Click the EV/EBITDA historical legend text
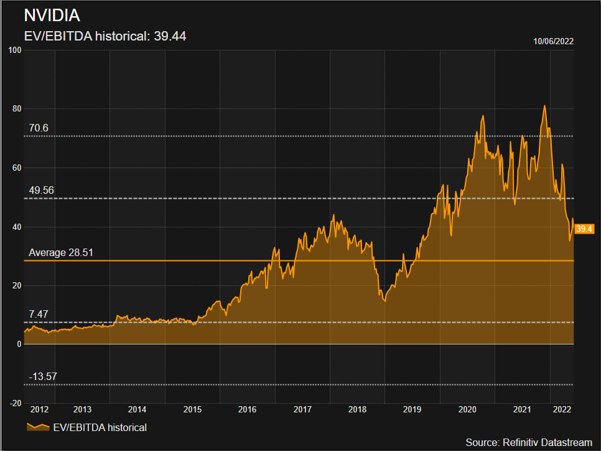Image resolution: width=601 pixels, height=451 pixels. click(x=100, y=427)
